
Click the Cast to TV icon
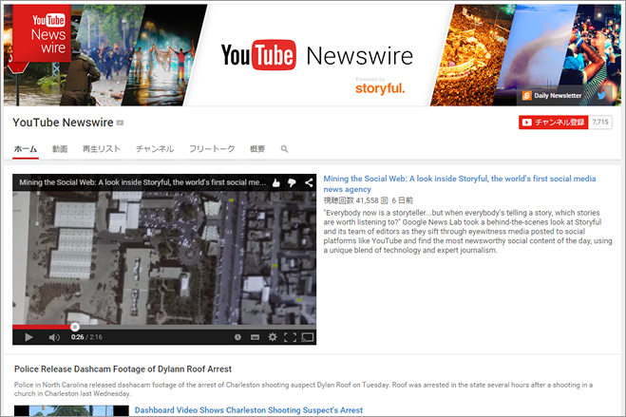(x=308, y=337)
